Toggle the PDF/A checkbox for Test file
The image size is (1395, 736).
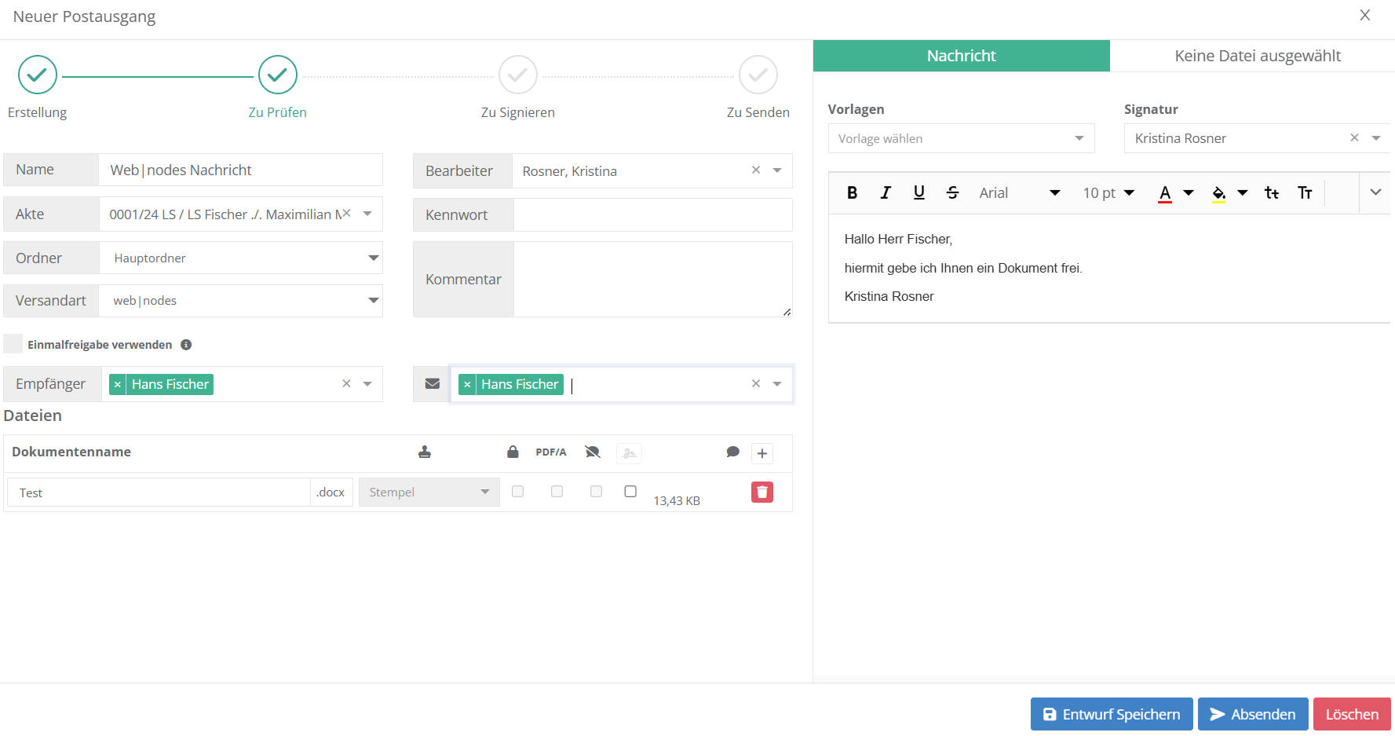pyautogui.click(x=557, y=492)
